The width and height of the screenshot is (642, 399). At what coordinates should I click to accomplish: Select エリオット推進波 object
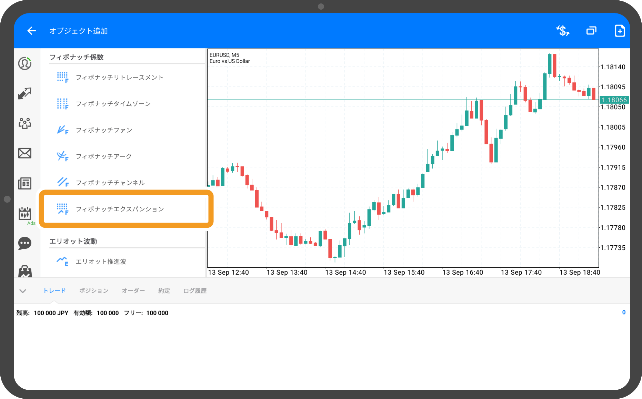101,262
